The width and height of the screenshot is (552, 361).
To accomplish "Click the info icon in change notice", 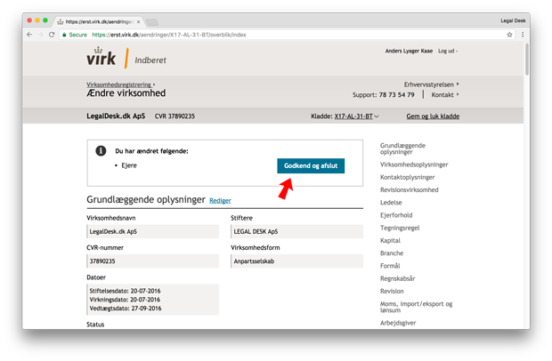I will (x=101, y=151).
